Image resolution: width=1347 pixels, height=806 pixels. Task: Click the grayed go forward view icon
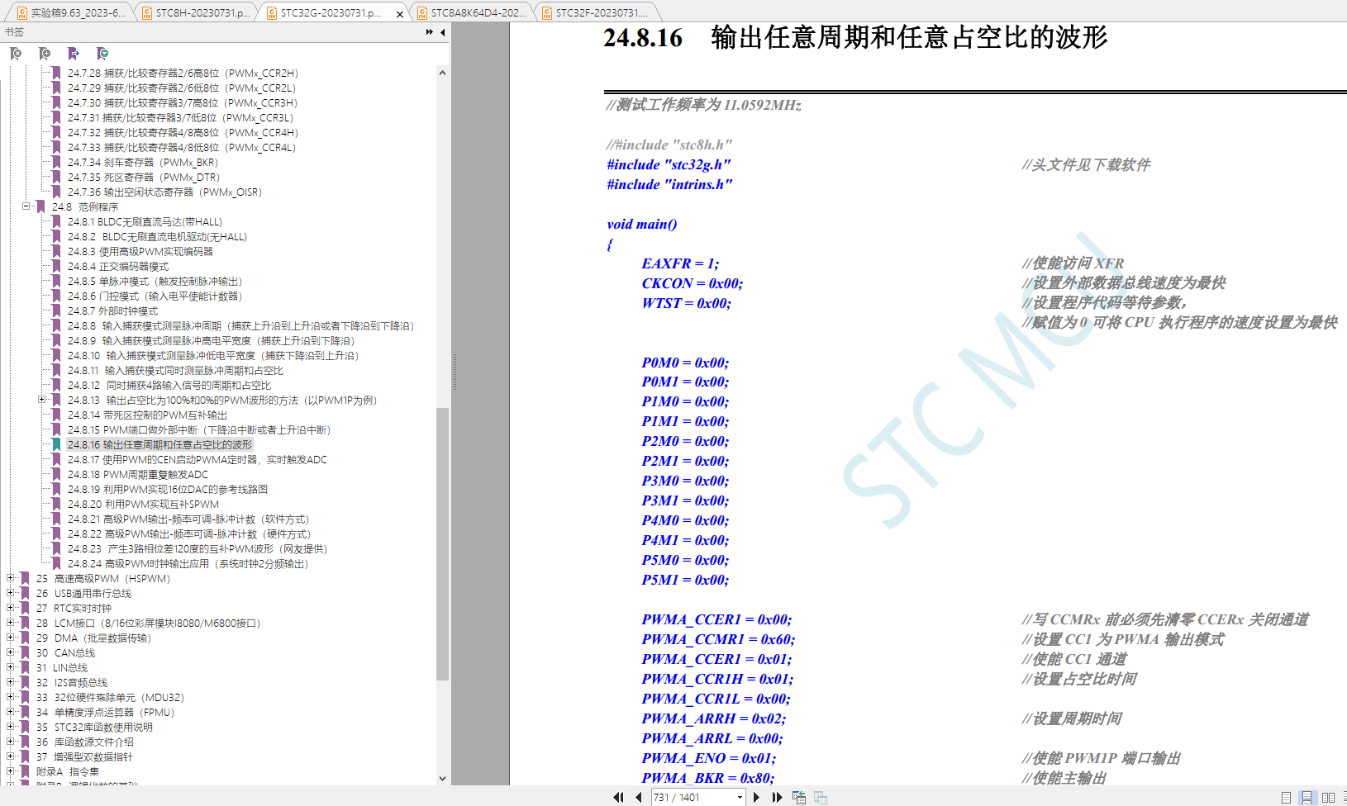click(821, 797)
